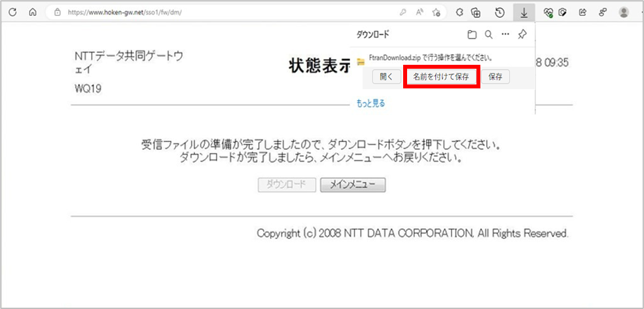Click the browser refresh icon
Image resolution: width=644 pixels, height=309 pixels.
[x=12, y=12]
